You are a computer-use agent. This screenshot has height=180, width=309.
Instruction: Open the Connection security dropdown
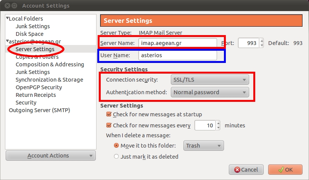(210, 80)
